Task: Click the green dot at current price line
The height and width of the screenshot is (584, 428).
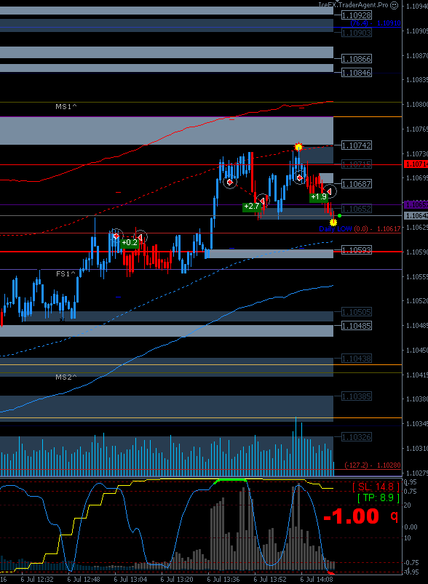Action: click(339, 216)
